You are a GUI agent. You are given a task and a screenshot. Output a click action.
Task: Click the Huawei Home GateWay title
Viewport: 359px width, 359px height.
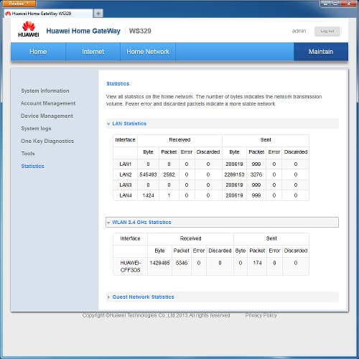coord(83,31)
